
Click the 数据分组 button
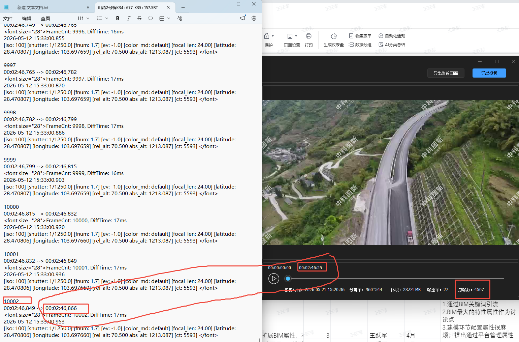360,45
